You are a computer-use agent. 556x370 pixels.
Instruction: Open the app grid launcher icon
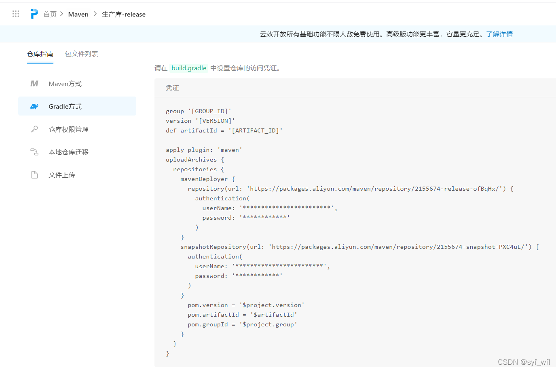coord(16,14)
